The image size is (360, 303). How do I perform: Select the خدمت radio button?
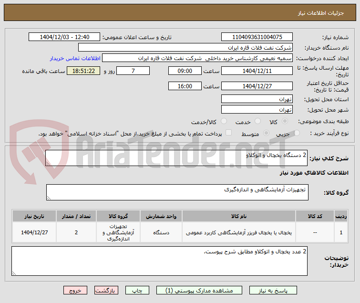(x=257, y=121)
